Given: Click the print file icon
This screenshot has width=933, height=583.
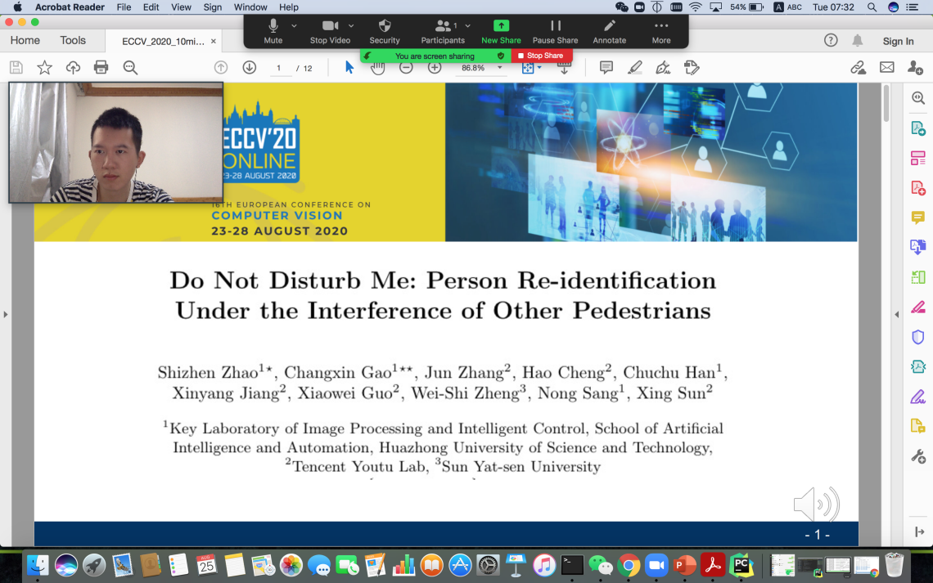Looking at the screenshot, I should 101,68.
